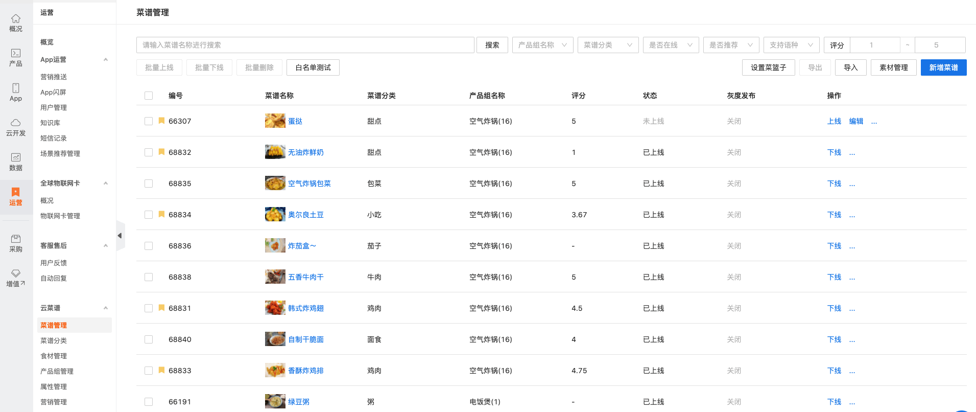Open the 云开发 cloud icon

pos(16,127)
